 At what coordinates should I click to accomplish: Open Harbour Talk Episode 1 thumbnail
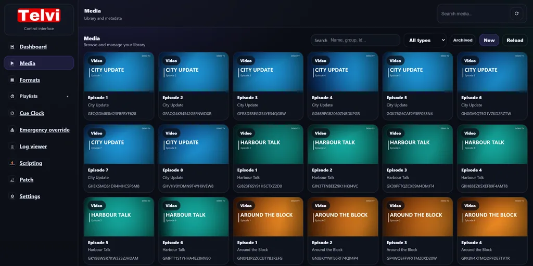click(268, 144)
